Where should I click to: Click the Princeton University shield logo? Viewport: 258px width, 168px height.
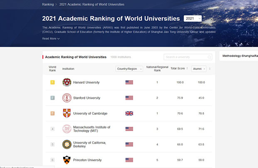click(x=67, y=160)
